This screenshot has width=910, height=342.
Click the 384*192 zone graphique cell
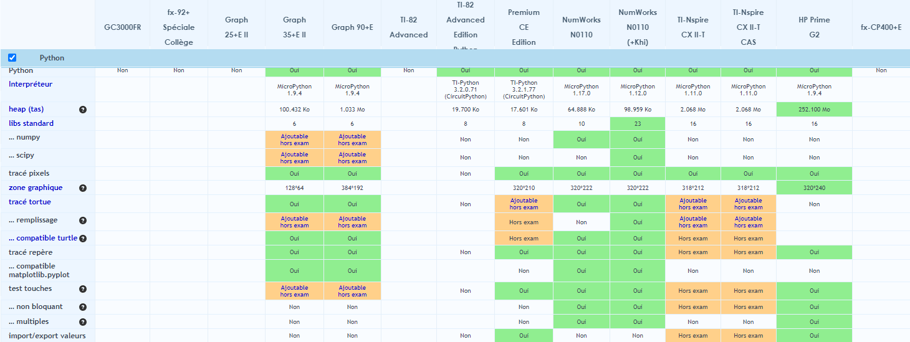(352, 188)
